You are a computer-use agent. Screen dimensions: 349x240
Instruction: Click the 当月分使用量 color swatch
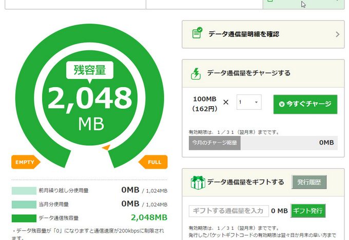click(x=24, y=205)
